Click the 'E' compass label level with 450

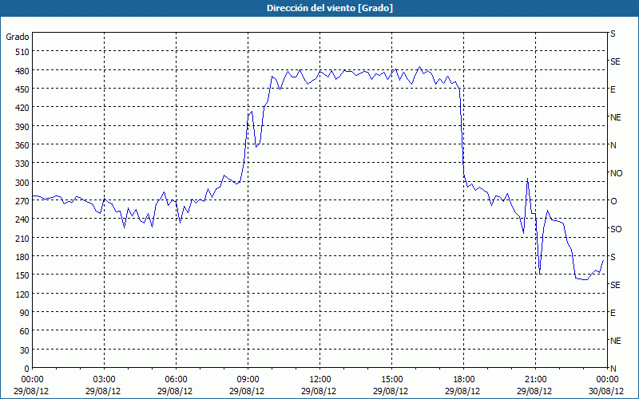pos(613,89)
